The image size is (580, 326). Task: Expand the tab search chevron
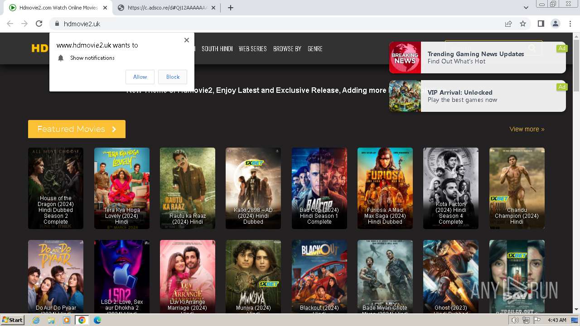526,8
